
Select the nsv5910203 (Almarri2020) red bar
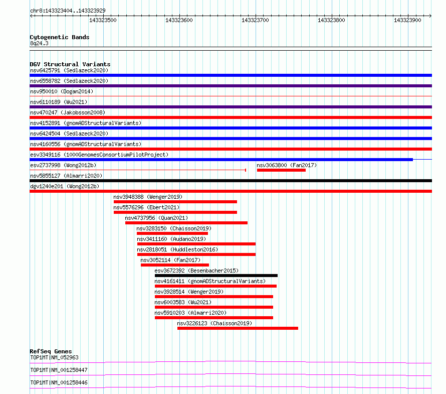point(214,318)
